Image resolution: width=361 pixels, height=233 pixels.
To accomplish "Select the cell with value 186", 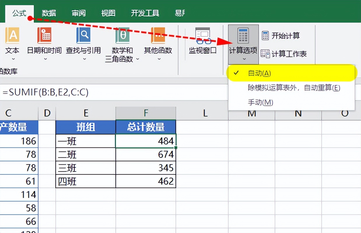I will tap(19, 141).
